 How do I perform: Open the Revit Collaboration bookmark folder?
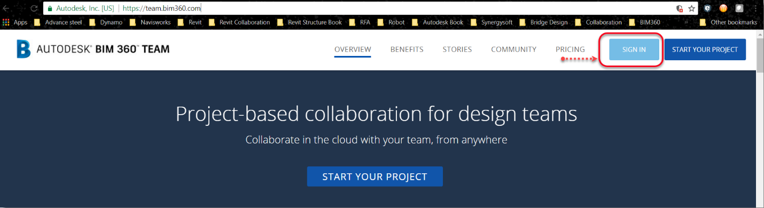point(239,22)
